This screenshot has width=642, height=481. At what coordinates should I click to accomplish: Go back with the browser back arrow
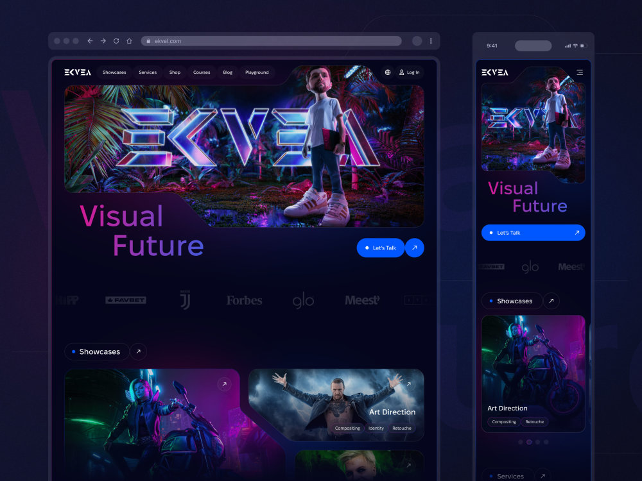(90, 41)
